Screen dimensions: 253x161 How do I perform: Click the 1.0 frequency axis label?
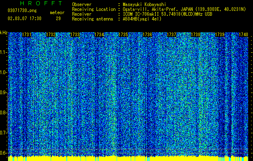tap(3, 72)
